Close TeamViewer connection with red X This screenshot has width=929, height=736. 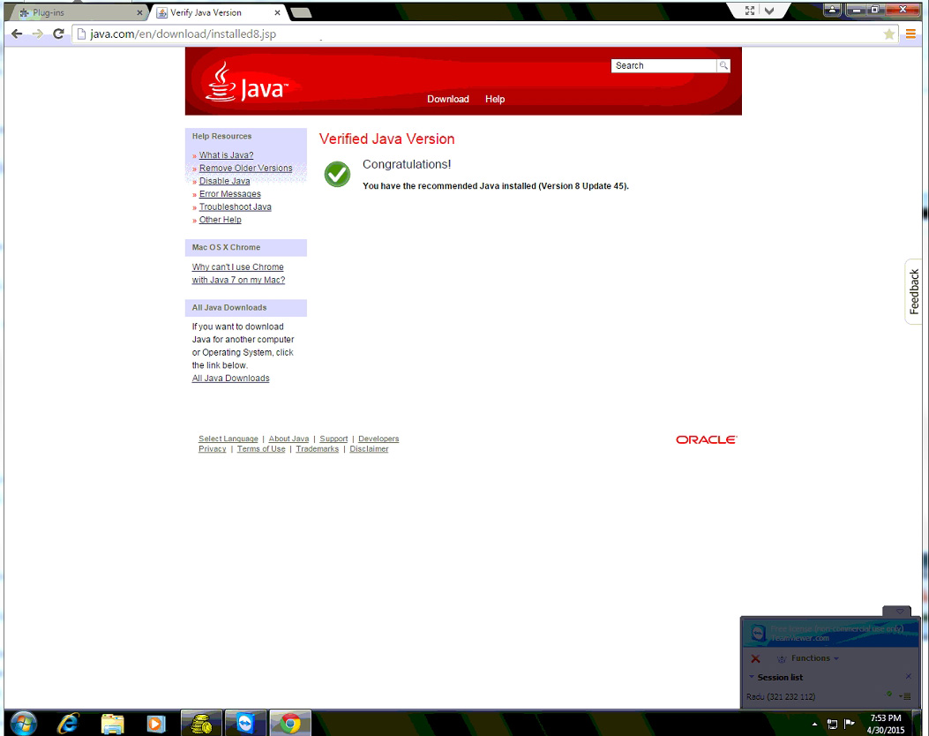tap(755, 658)
